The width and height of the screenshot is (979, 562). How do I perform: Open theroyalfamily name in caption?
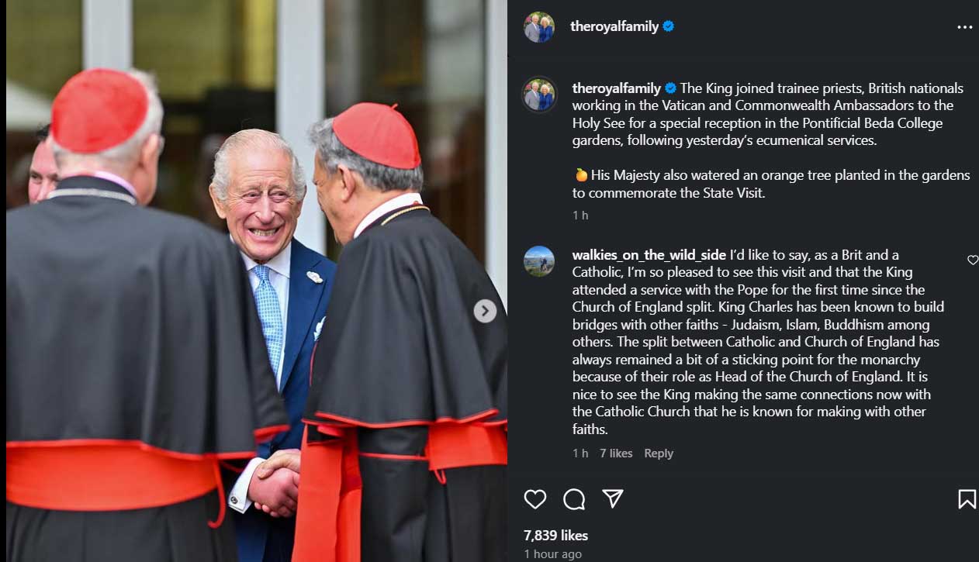click(x=617, y=88)
